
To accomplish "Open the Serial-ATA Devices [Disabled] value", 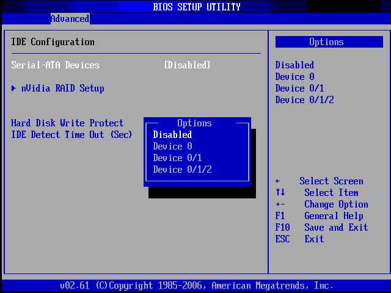I will pos(187,65).
